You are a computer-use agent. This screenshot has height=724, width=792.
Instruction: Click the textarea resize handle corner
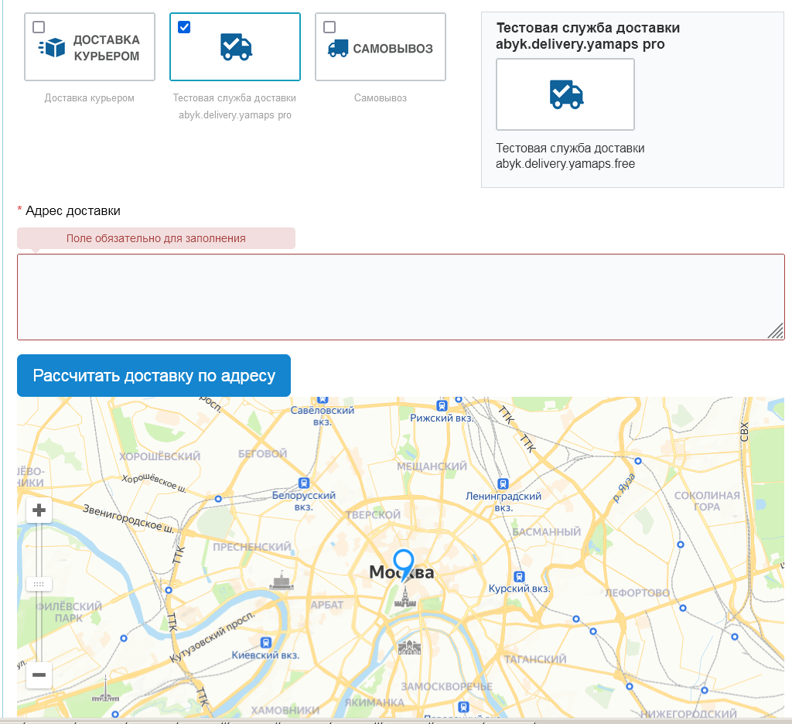(777, 332)
